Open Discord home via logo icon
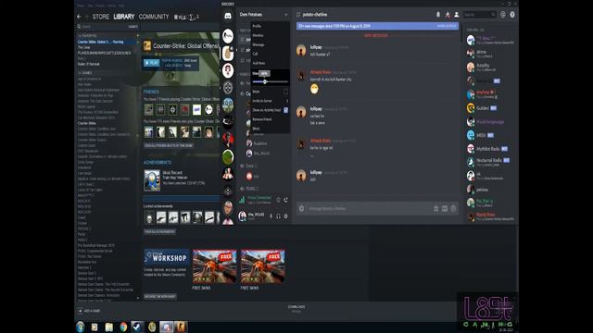 (x=228, y=16)
